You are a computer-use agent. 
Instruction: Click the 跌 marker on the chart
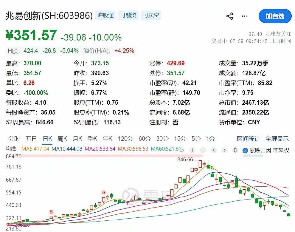tap(212, 168)
